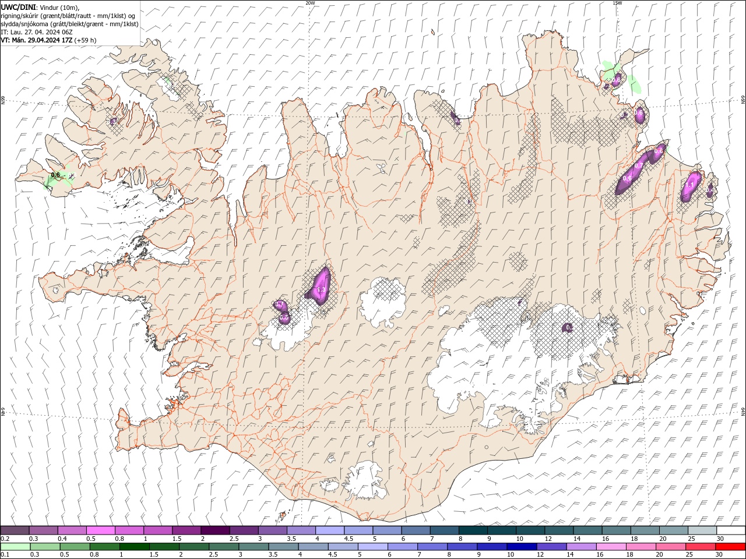
Task: Click the 1.3 snowfall value in central Iceland
Action: pyautogui.click(x=321, y=289)
